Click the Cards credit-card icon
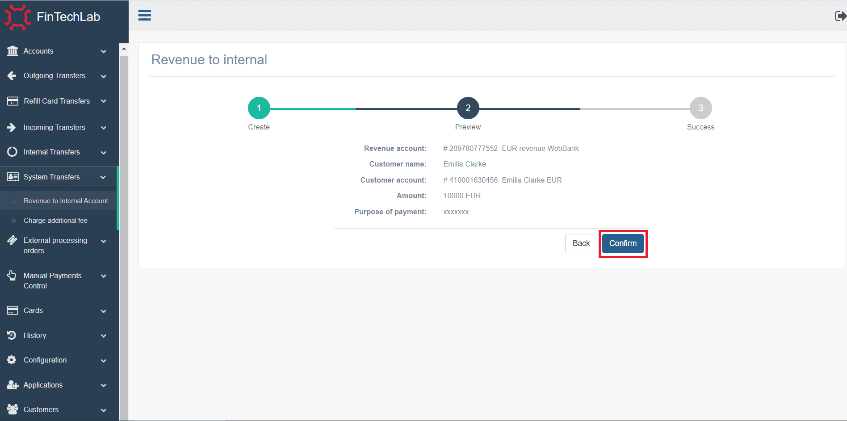The width and height of the screenshot is (847, 421). click(13, 310)
